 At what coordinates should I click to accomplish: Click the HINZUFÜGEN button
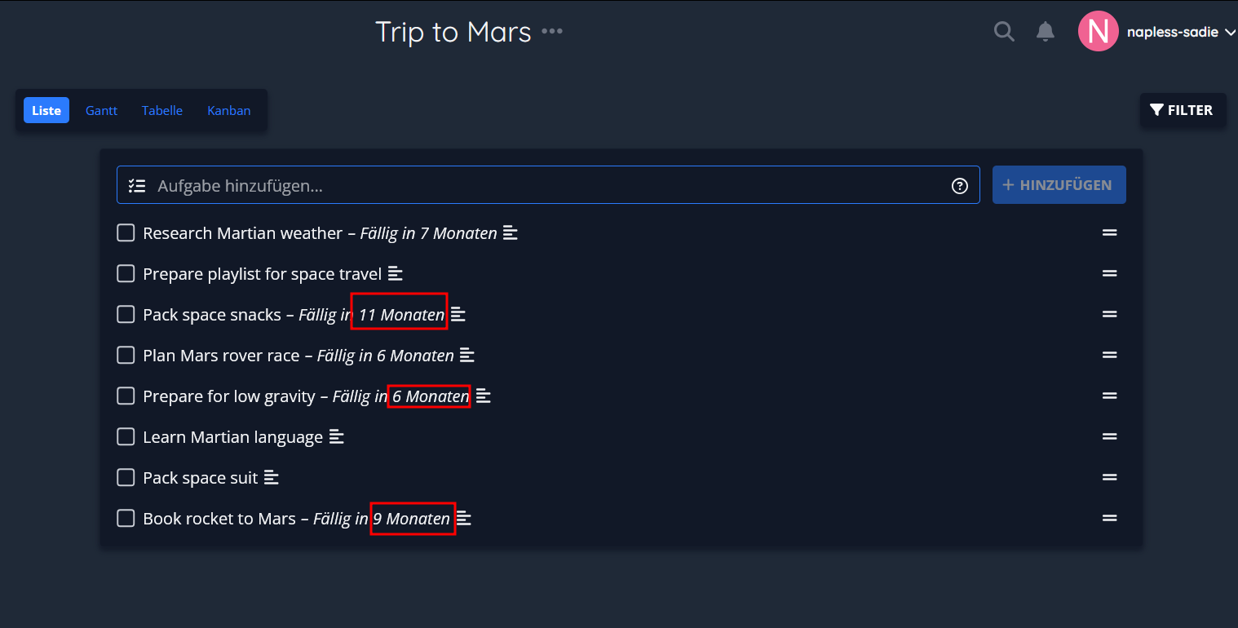pos(1059,185)
